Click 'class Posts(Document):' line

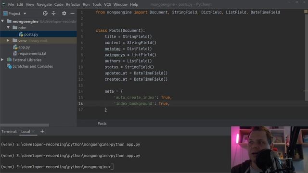click(x=120, y=30)
